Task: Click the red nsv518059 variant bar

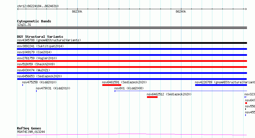Action: point(132,67)
